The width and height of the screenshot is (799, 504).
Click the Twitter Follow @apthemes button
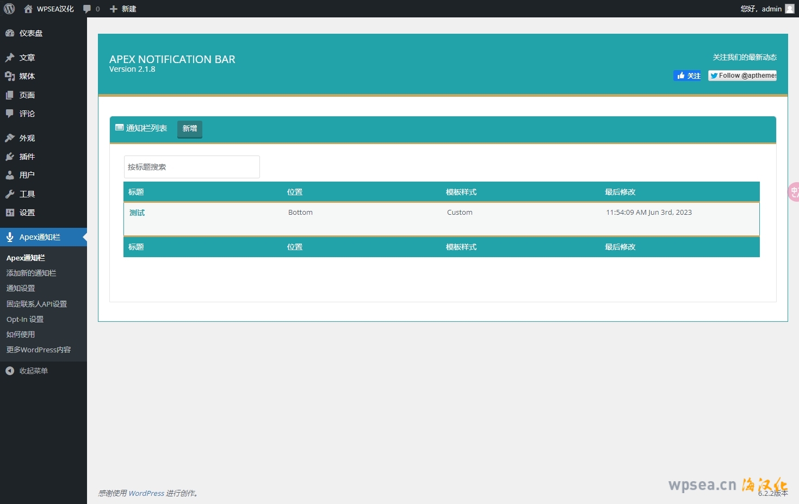(742, 76)
